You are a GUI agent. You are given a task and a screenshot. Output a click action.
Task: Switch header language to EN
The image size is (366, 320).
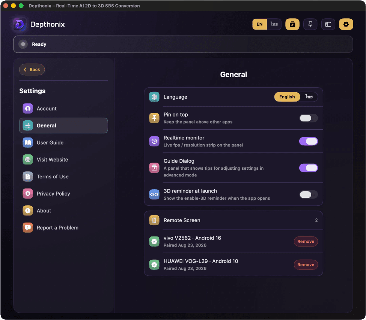(x=259, y=24)
